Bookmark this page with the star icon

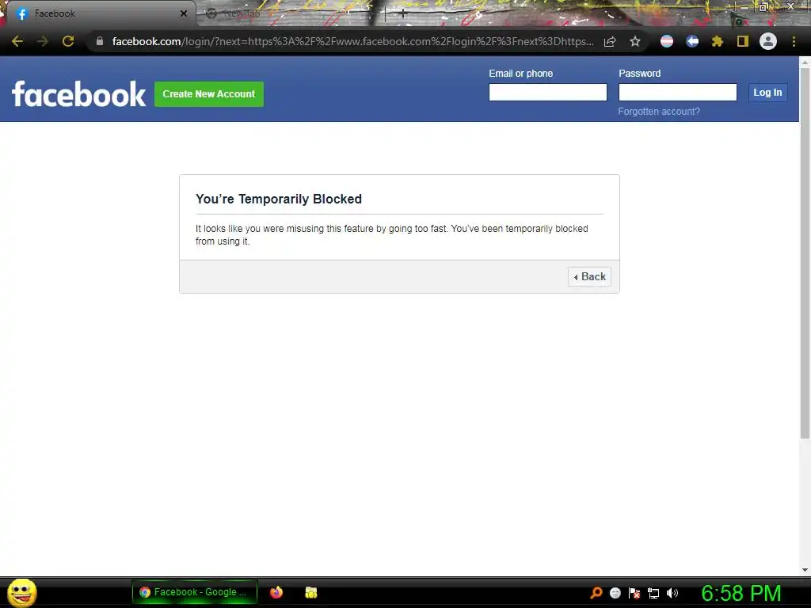pos(635,41)
